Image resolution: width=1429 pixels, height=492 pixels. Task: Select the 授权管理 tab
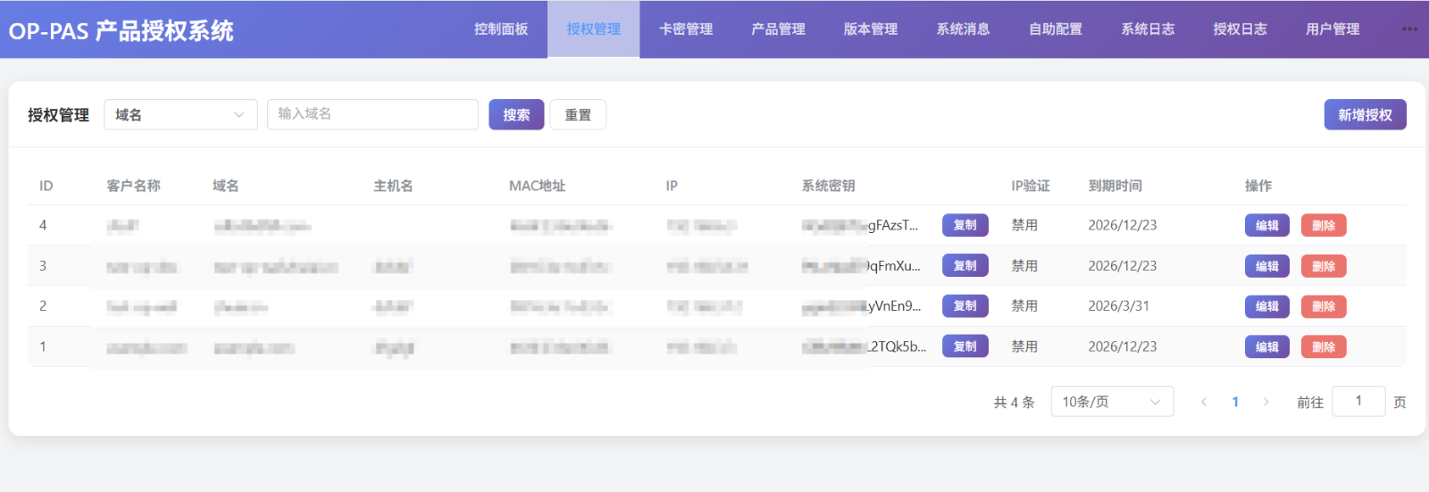pos(593,29)
